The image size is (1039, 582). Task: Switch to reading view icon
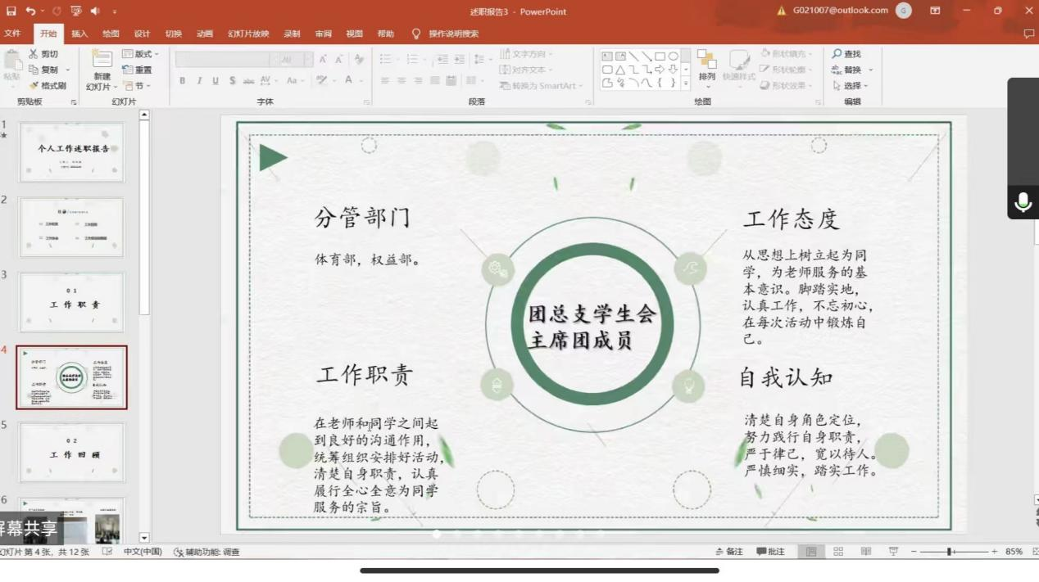(x=866, y=552)
